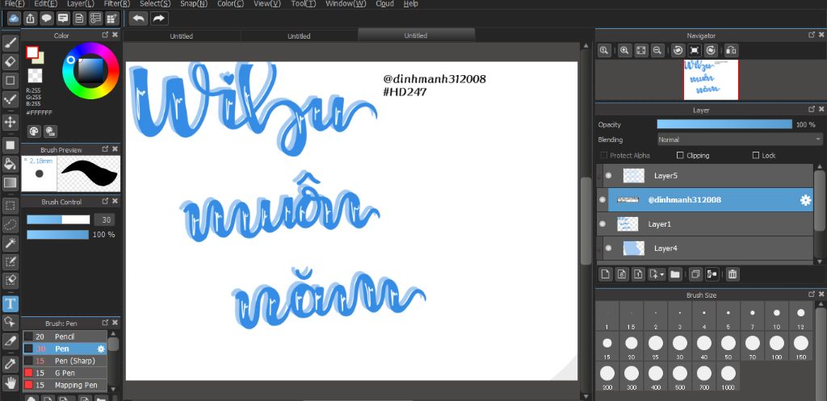
Task: Zoom in using the Navigator magnifier plus icon
Action: (x=624, y=50)
